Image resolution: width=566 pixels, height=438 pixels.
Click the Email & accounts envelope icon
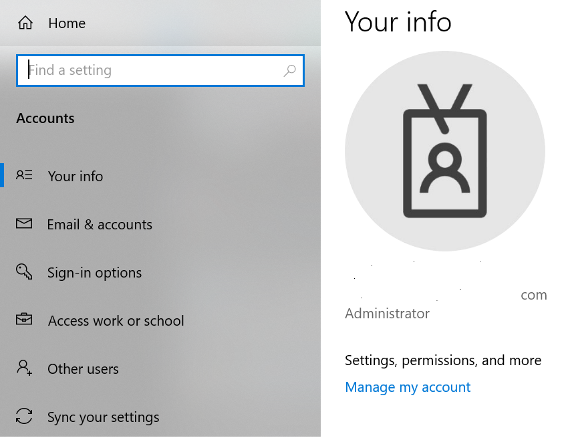(24, 224)
